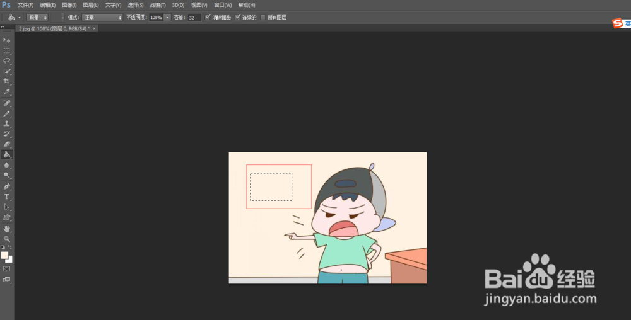Screen dimensions: 631x320
Task: Select the Rectangular Marquee tool
Action: tap(7, 50)
